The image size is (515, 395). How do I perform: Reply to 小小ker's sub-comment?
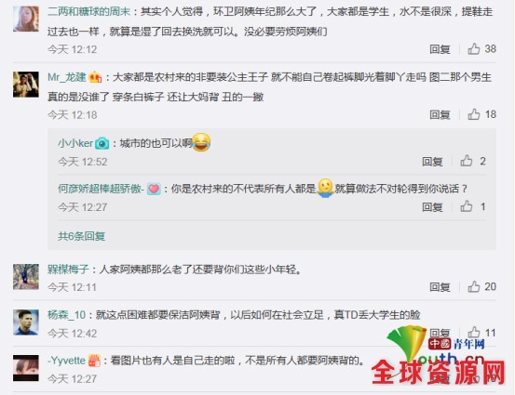pos(432,162)
